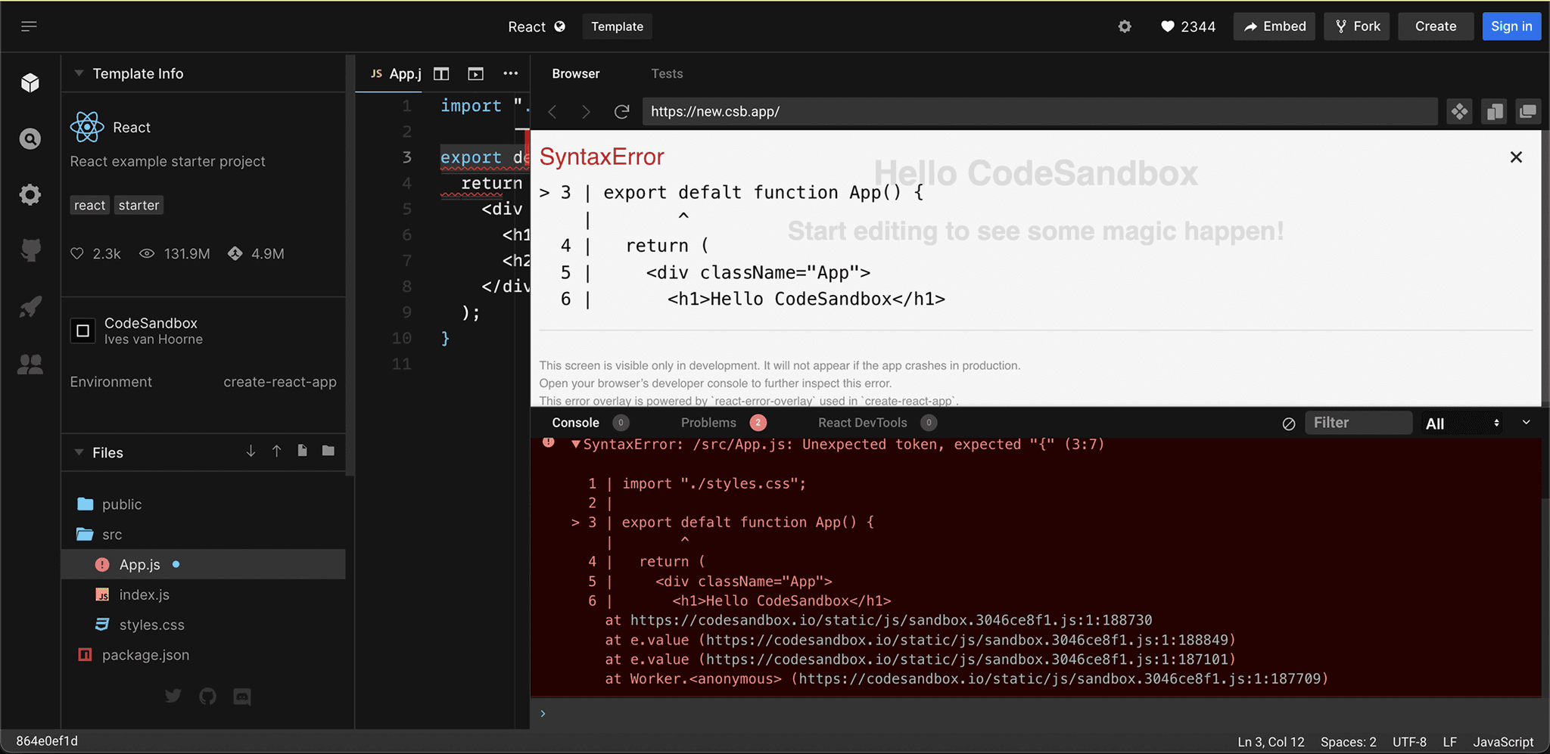This screenshot has width=1550, height=754.
Task: Collapse the console panel chevron
Action: pos(1527,423)
